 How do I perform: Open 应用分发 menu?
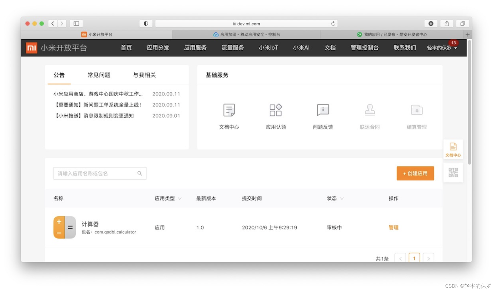pyautogui.click(x=158, y=48)
